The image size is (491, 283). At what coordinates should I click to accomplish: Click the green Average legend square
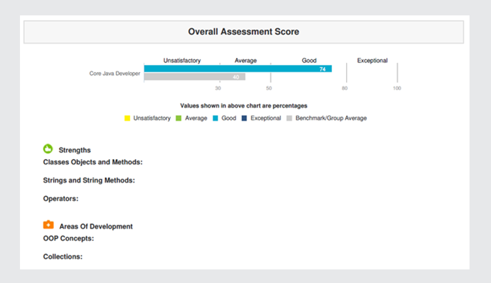(x=179, y=118)
